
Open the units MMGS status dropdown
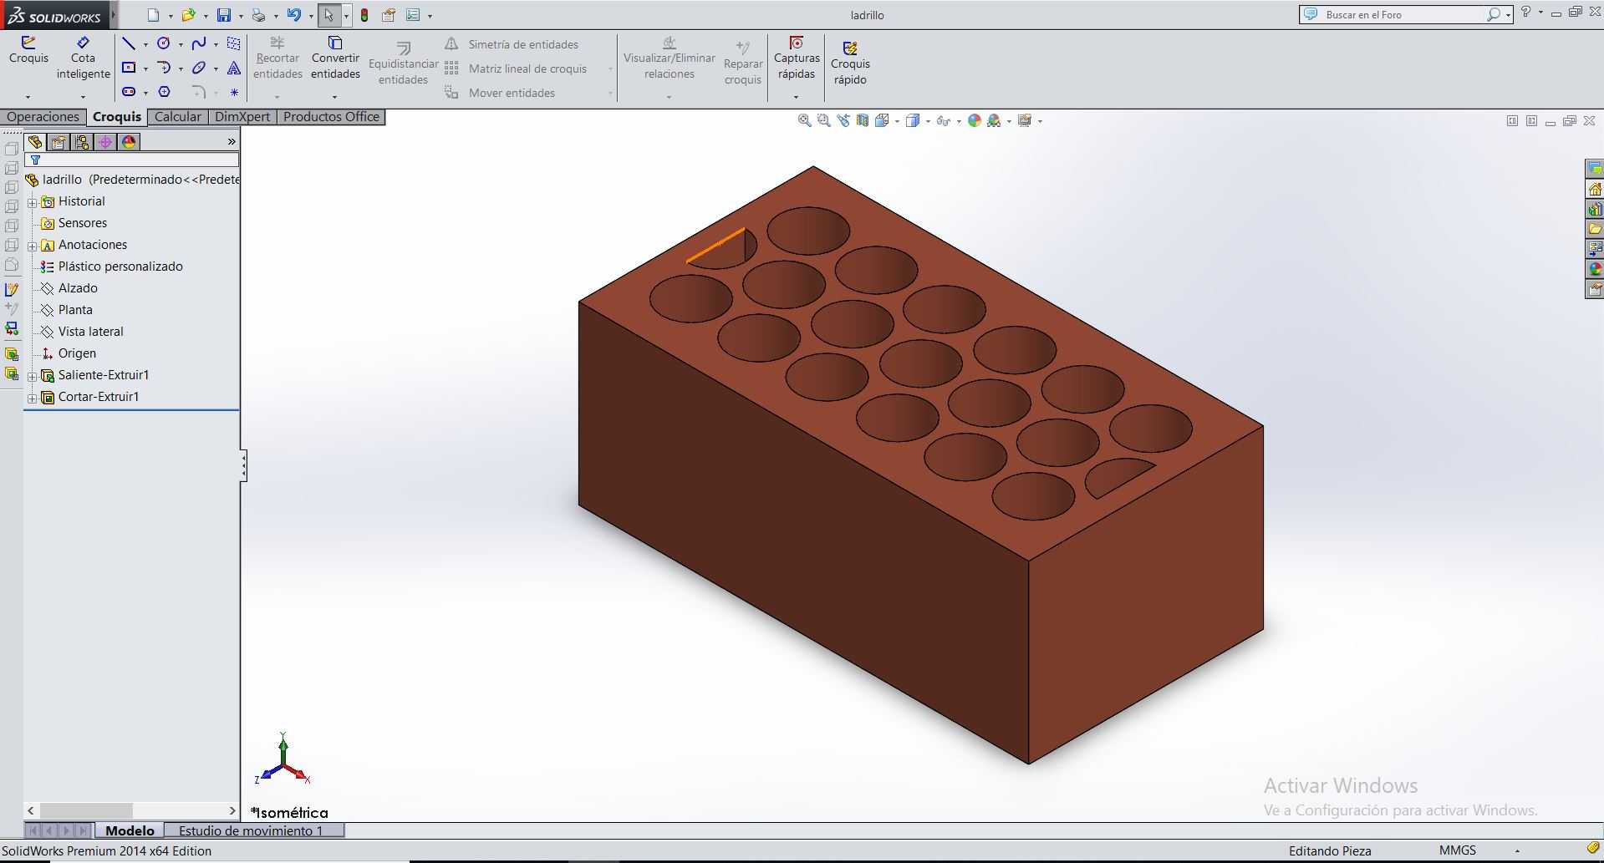tap(1517, 850)
